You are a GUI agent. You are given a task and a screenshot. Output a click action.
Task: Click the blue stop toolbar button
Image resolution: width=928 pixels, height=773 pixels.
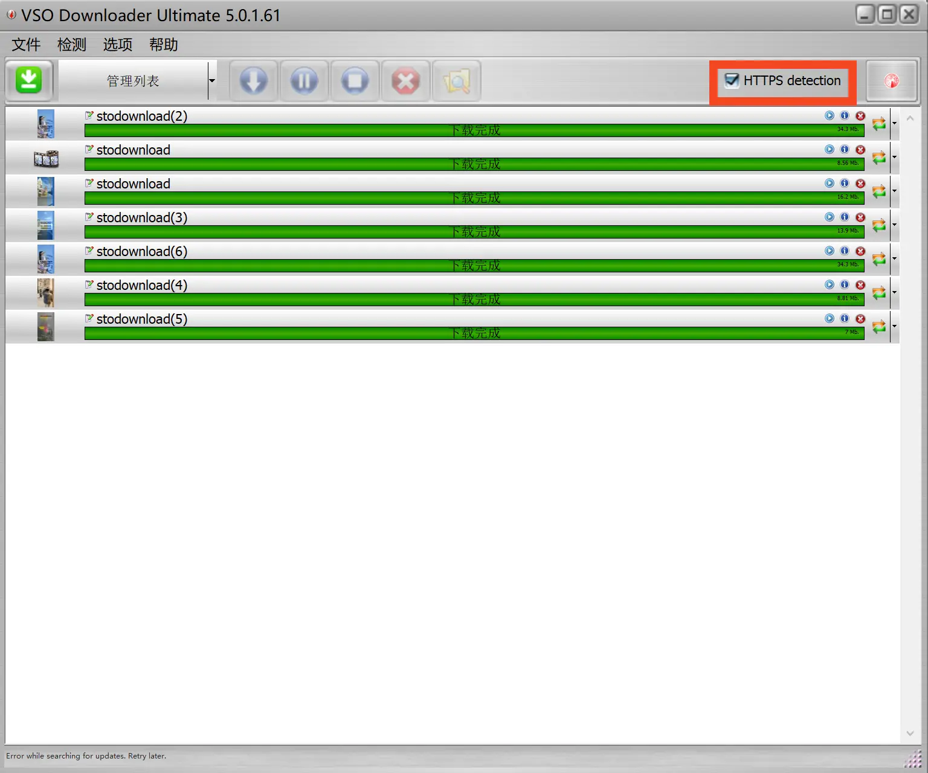355,80
